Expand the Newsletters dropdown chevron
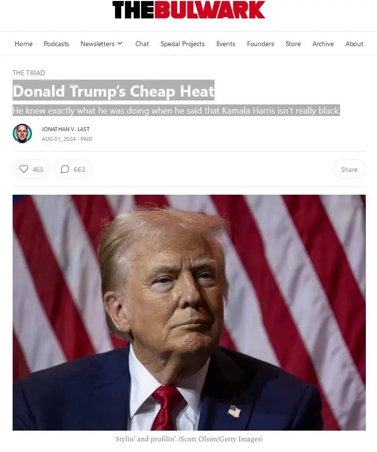377x452 pixels. tap(120, 43)
